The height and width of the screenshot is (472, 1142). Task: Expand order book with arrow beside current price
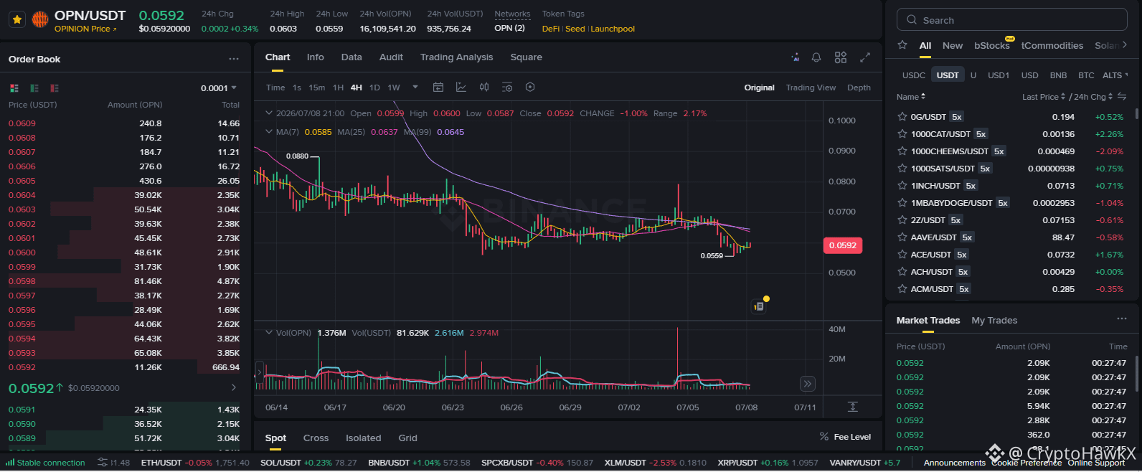[x=234, y=387]
